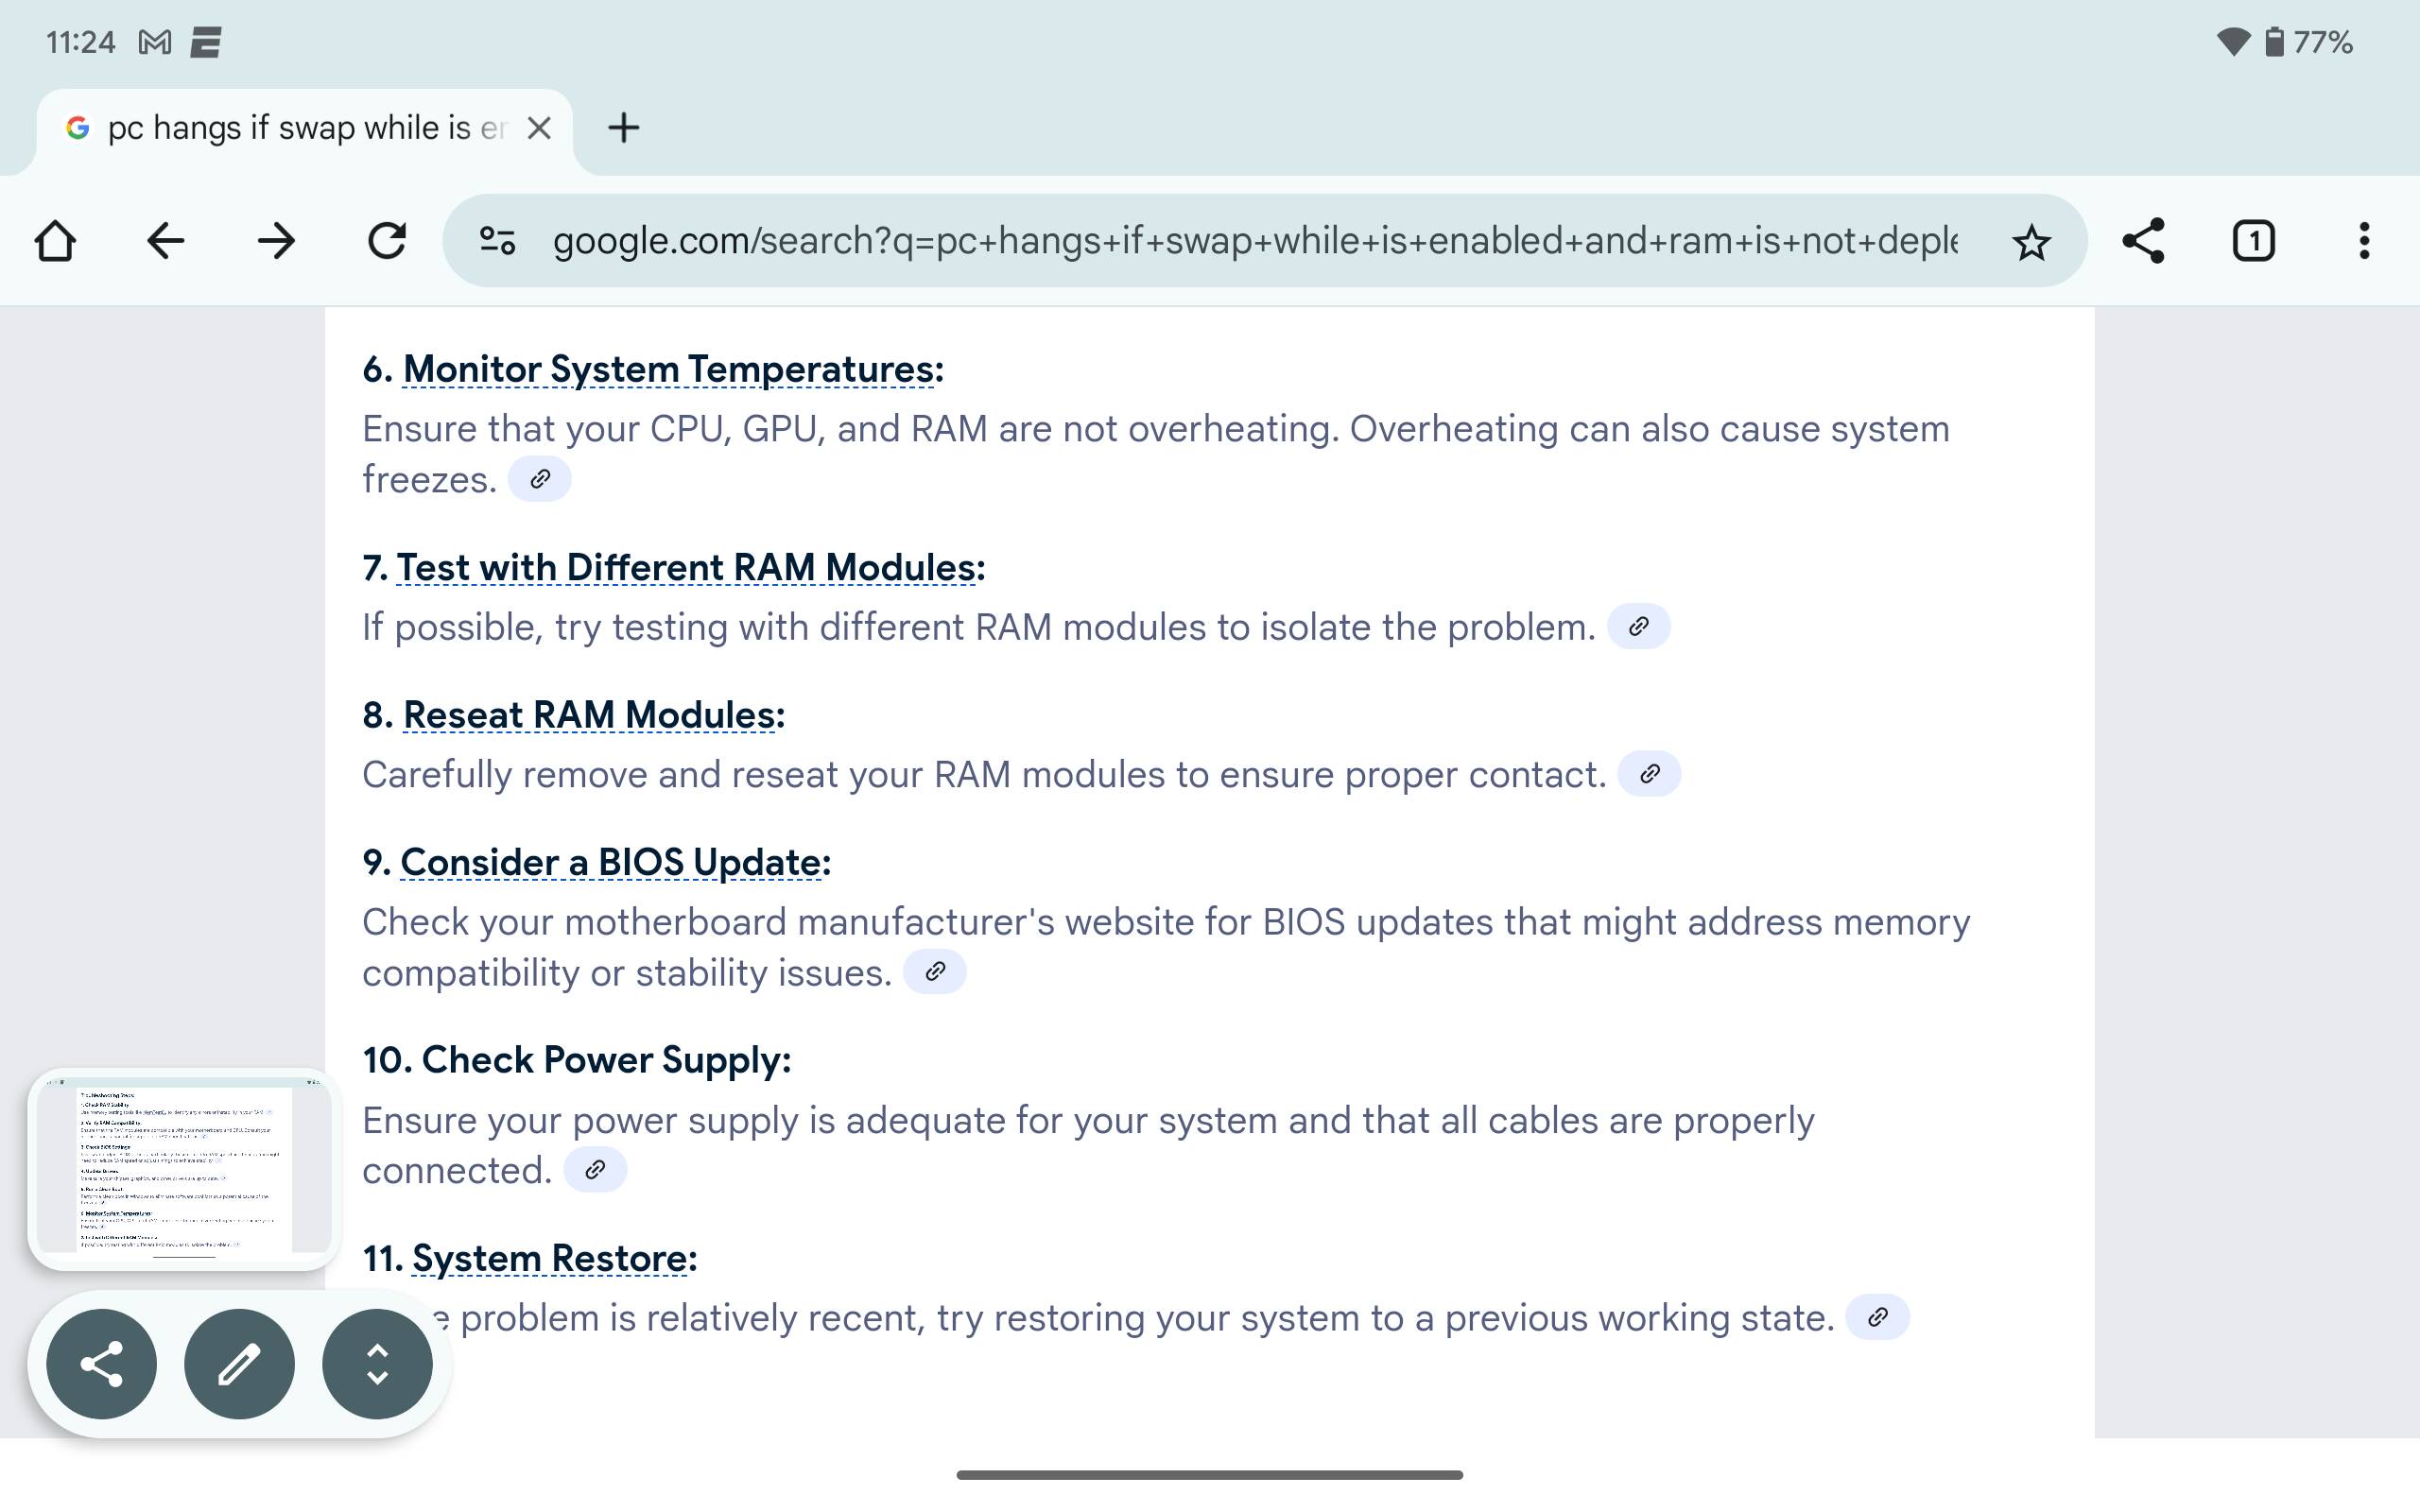Image resolution: width=2420 pixels, height=1512 pixels.
Task: Tap the battery 77% indicator
Action: (x=2310, y=42)
